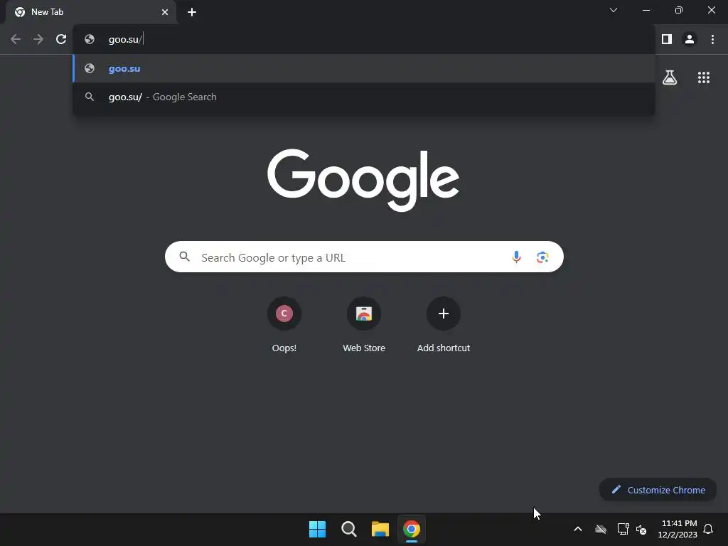Open Chrome side panel

pos(667,40)
